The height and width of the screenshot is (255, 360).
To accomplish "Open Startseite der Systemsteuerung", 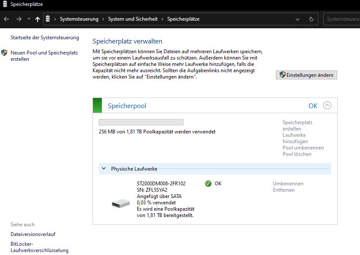I will tap(45, 38).
